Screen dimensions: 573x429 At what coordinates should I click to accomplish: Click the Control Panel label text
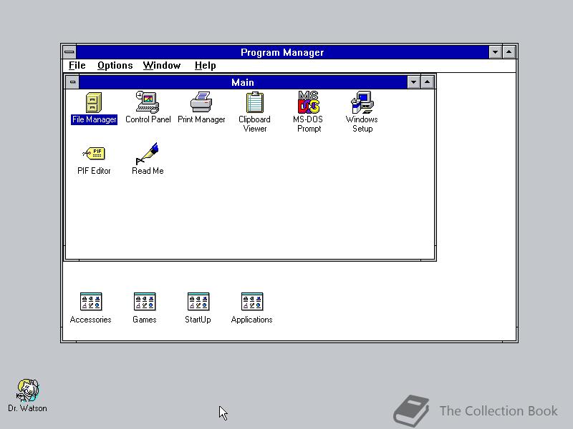[148, 119]
